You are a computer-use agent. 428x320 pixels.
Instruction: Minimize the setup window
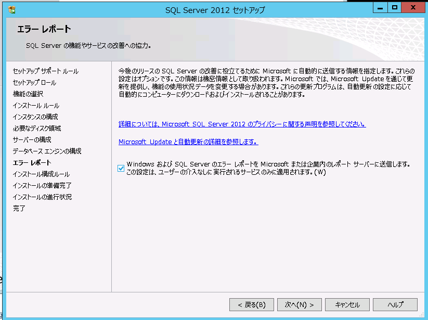pos(380,8)
